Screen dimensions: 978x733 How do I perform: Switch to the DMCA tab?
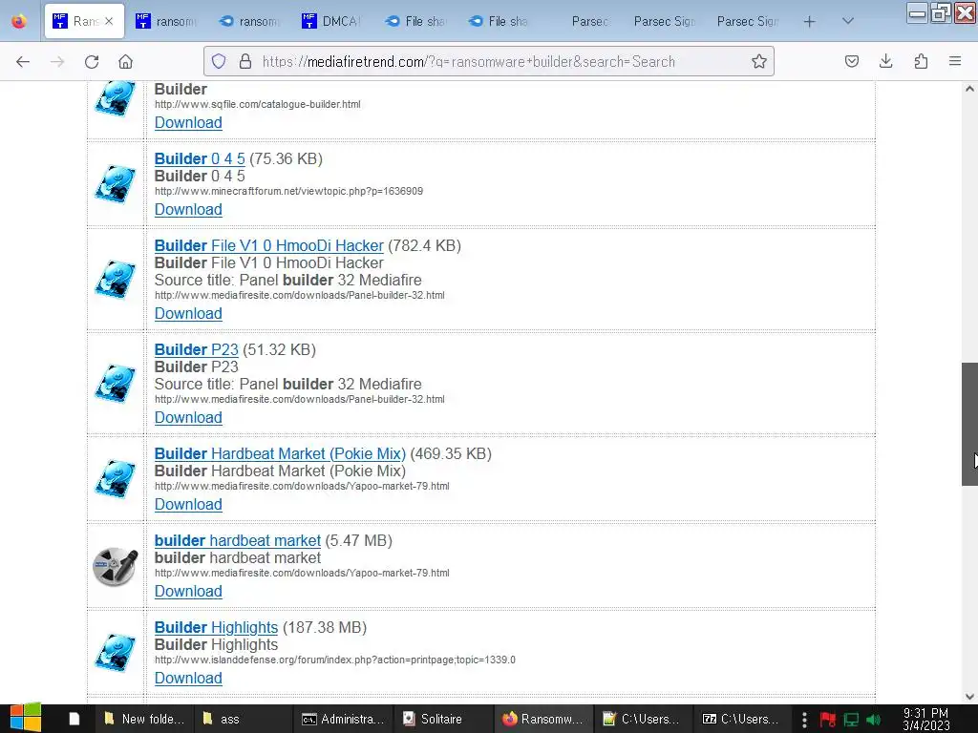click(333, 21)
